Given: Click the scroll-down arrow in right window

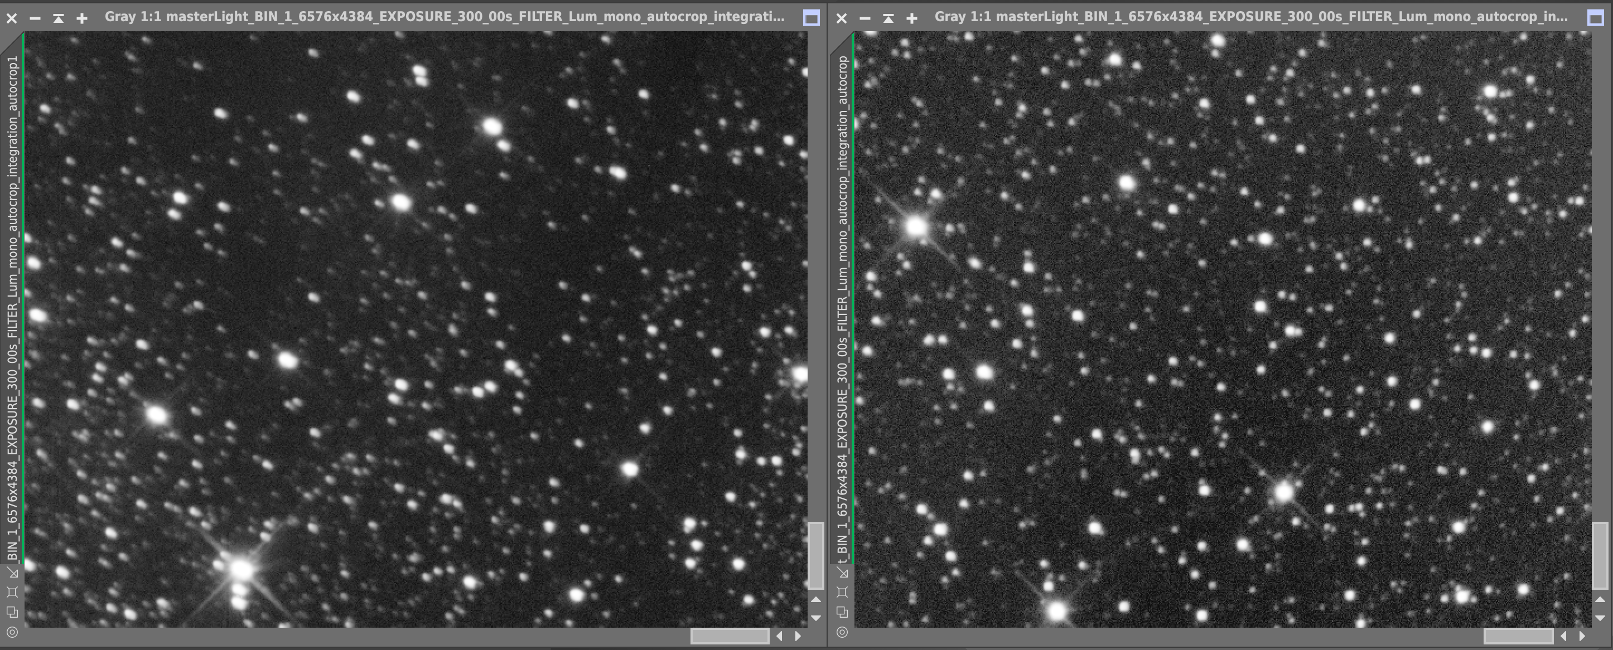Looking at the screenshot, I should pos(1600,618).
